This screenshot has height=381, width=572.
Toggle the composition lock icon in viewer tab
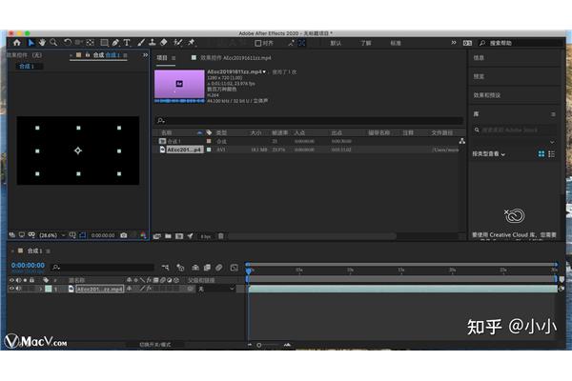click(x=88, y=55)
